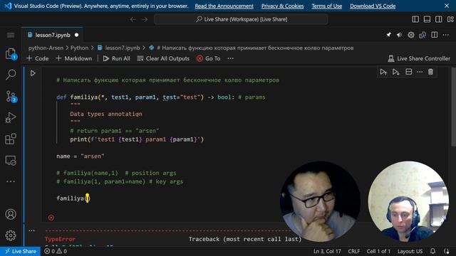Click the python-Arsen breadcrumb

46,48
